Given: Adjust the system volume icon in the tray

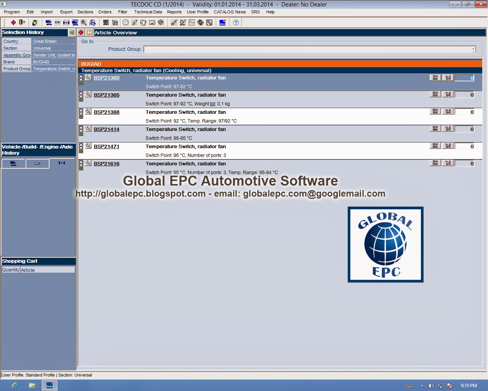Looking at the screenshot, I should (431, 385).
